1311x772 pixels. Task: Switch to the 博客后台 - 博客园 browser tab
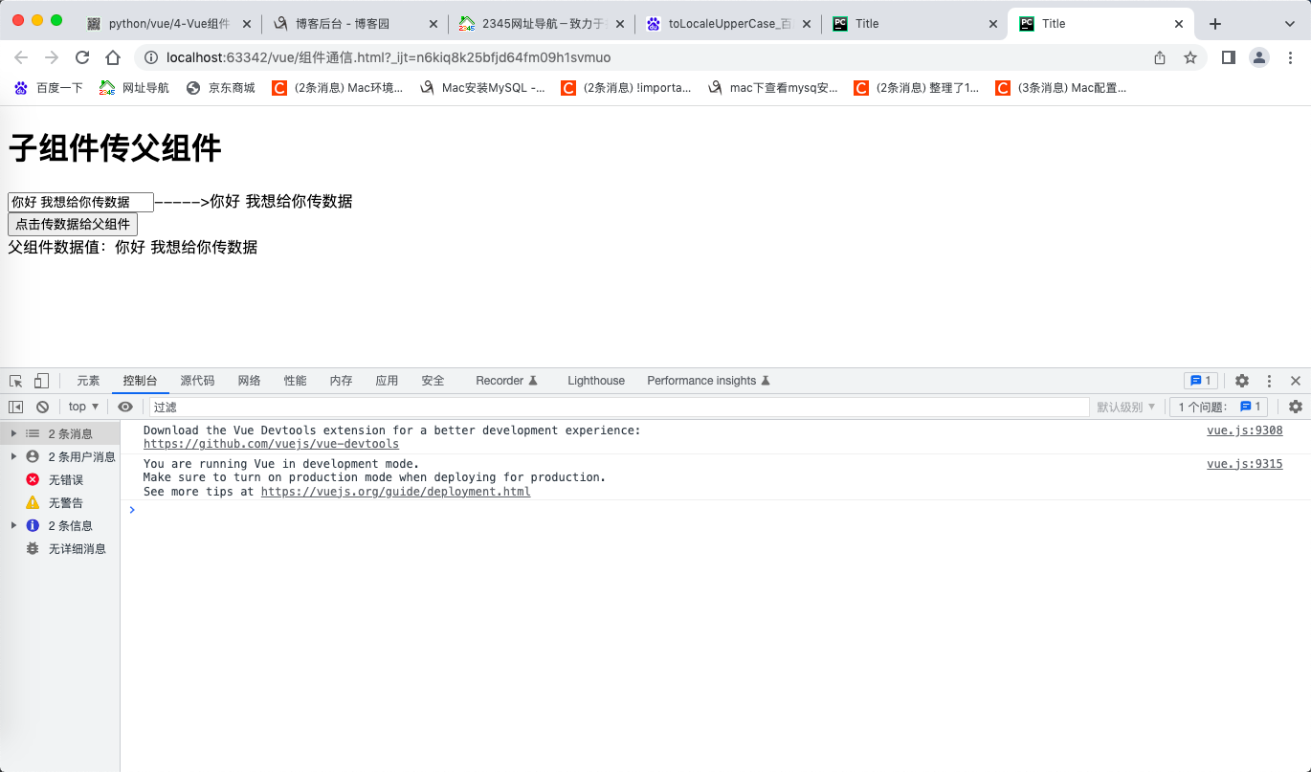pos(354,24)
